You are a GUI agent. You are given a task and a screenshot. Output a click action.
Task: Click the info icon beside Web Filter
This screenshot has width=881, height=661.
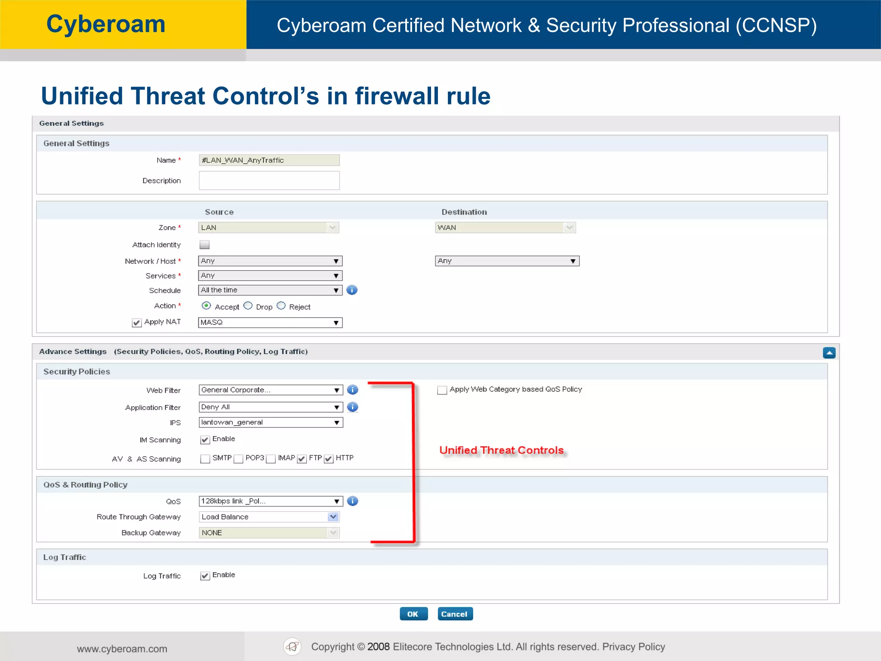[352, 390]
